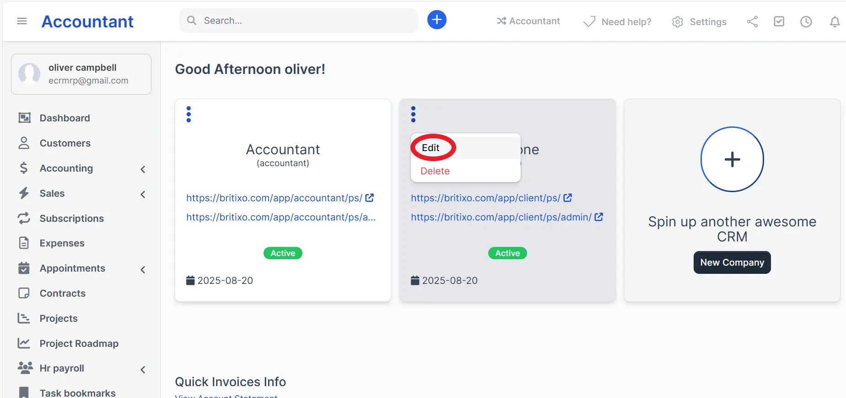Click the Active status badge on Accountant card
This screenshot has height=398, width=846.
[x=282, y=253]
